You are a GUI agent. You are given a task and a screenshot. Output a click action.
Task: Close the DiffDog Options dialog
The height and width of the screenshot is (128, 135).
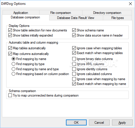point(130,4)
